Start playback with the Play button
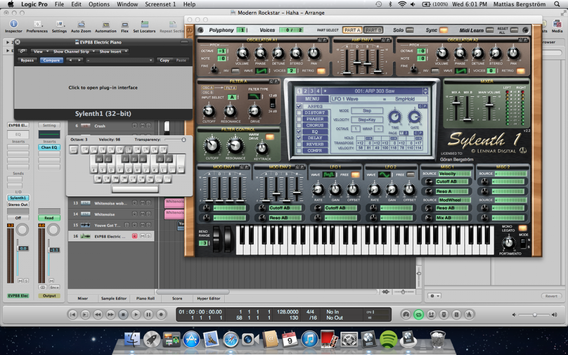The image size is (568, 355). (x=136, y=314)
